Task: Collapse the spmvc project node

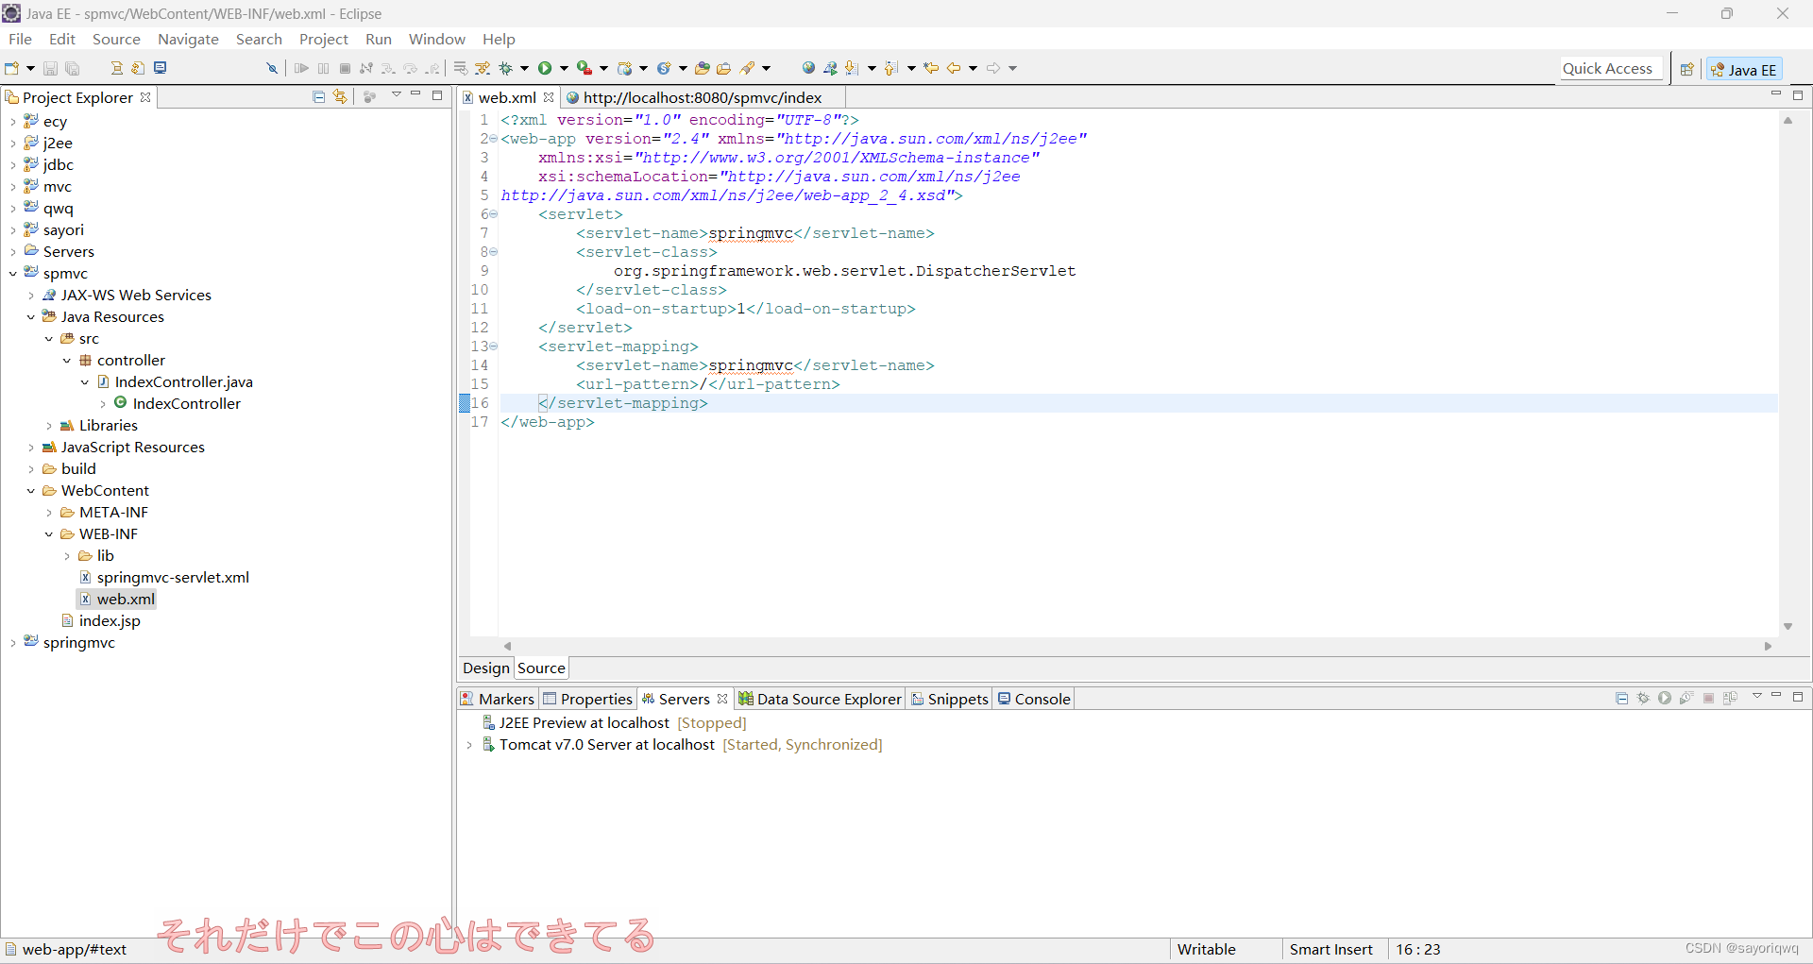Action: tap(12, 274)
